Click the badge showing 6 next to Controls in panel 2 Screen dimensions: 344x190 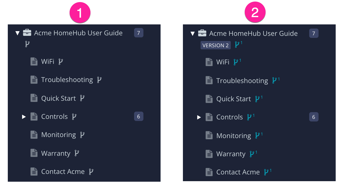coord(314,117)
